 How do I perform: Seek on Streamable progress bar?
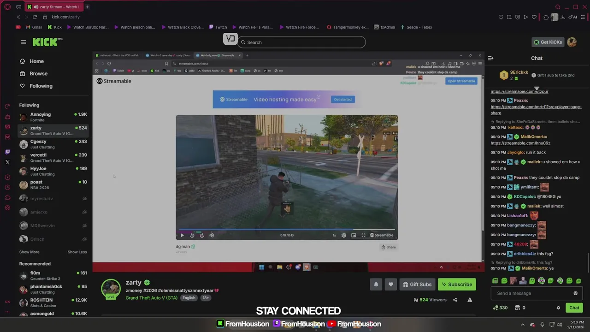click(287, 229)
